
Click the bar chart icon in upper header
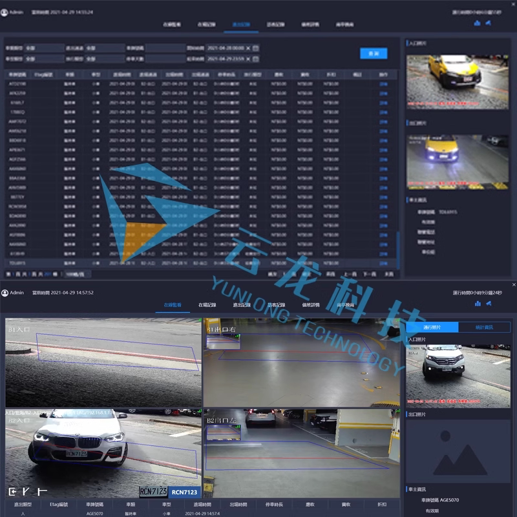[477, 23]
